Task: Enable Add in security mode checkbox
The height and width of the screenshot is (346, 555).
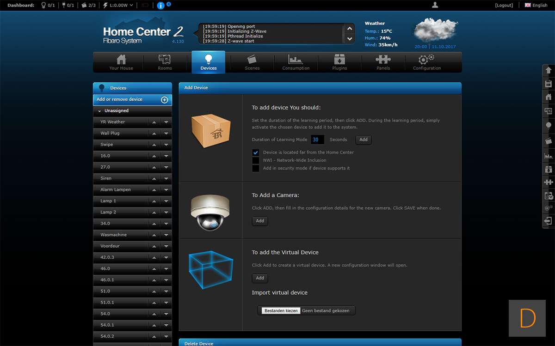Action: 255,168
